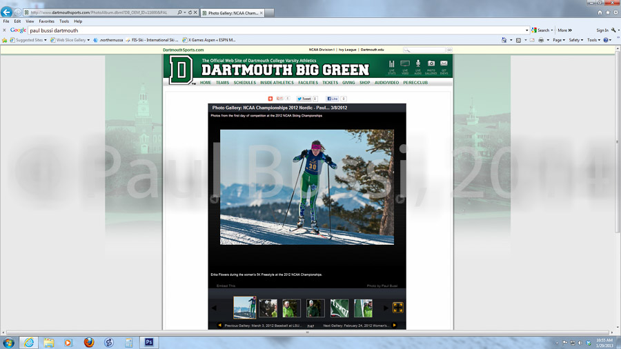
Task: Open Windows Explorer folder on the taskbar
Action: [x=49, y=342]
